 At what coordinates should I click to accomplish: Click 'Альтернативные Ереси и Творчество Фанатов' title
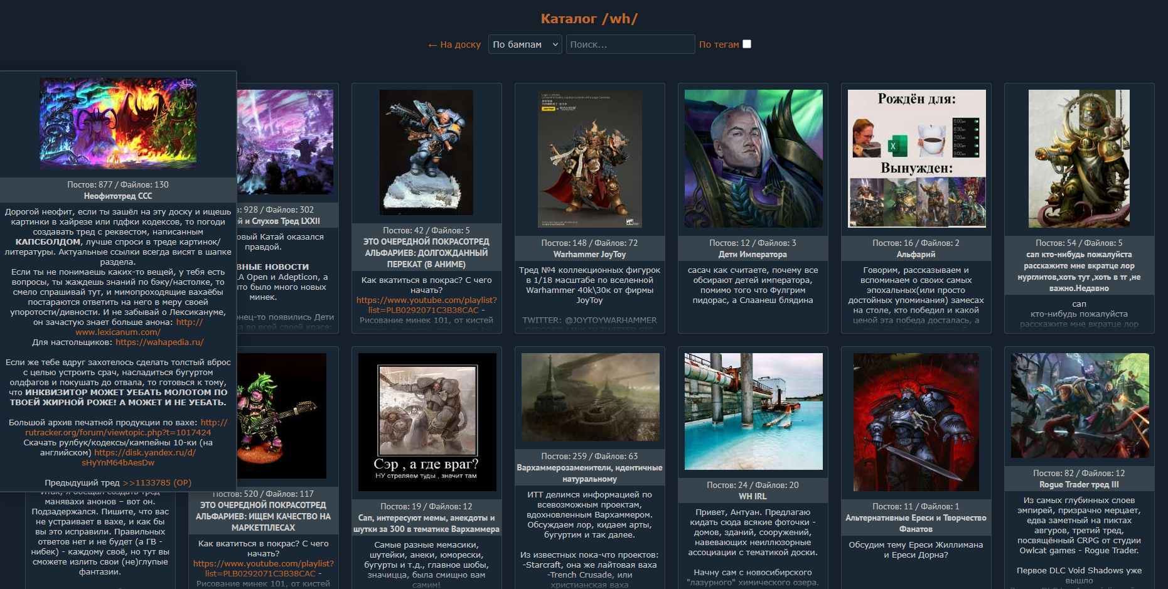click(916, 524)
